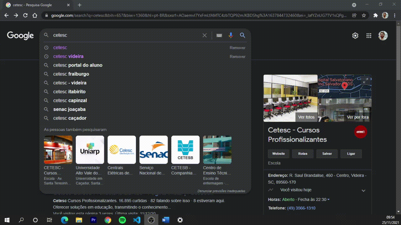Click 'Ver fotos' on the photo

pyautogui.click(x=306, y=117)
